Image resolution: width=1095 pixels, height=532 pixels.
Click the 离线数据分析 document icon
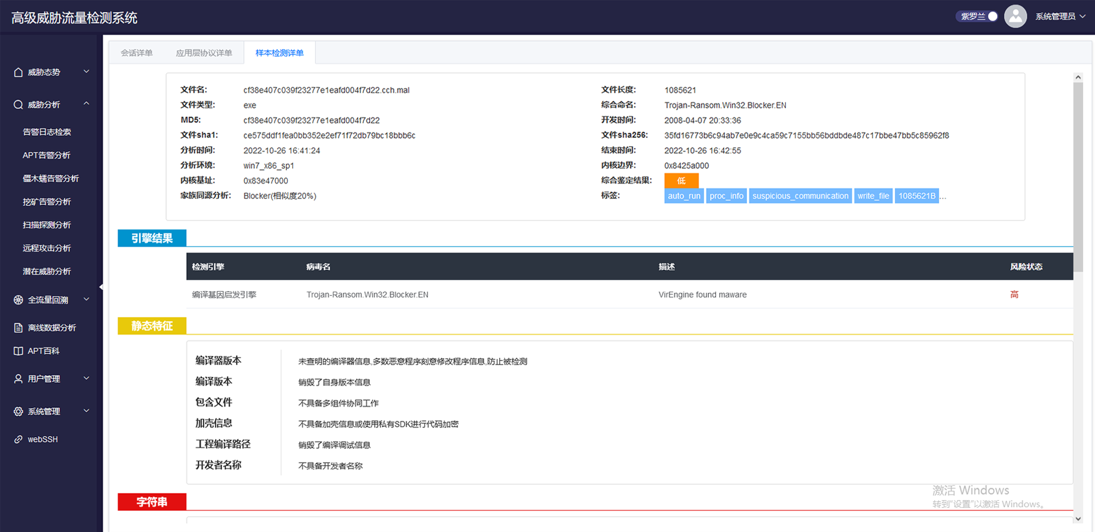coord(18,327)
